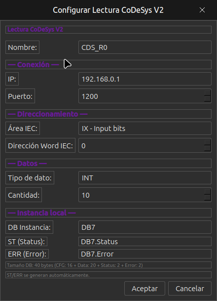The image size is (217, 301).
Task: Click the DB7.Error field
Action: [145, 254]
